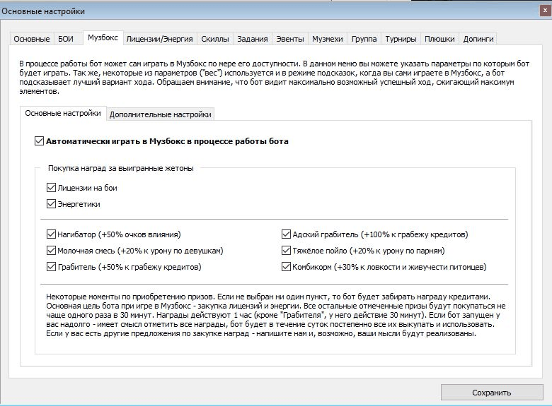This screenshot has width=552, height=406.
Task: Click the Сохранить button
Action: coord(491,393)
